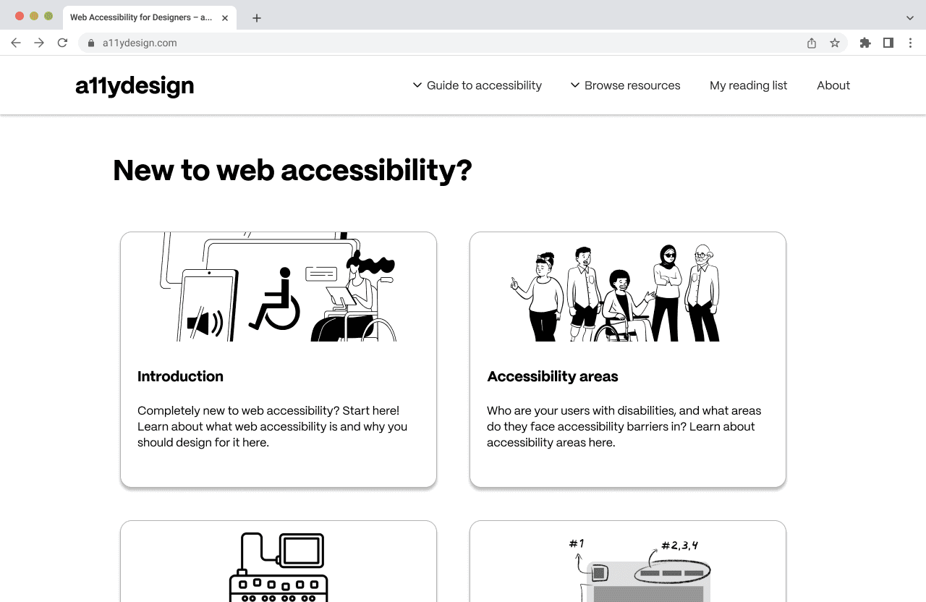Open a new tab with the plus button
The width and height of the screenshot is (926, 602).
pos(256,18)
